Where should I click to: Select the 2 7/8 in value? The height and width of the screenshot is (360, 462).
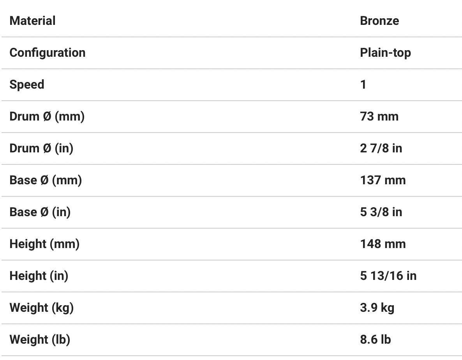click(x=381, y=148)
